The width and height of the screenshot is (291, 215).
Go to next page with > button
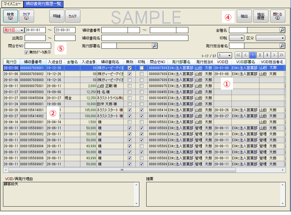(274, 55)
